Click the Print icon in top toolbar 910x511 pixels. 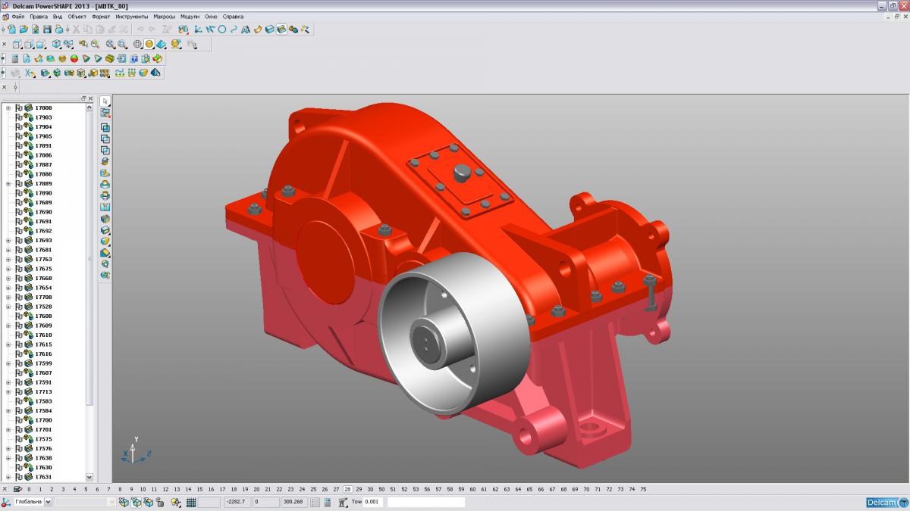(x=58, y=29)
